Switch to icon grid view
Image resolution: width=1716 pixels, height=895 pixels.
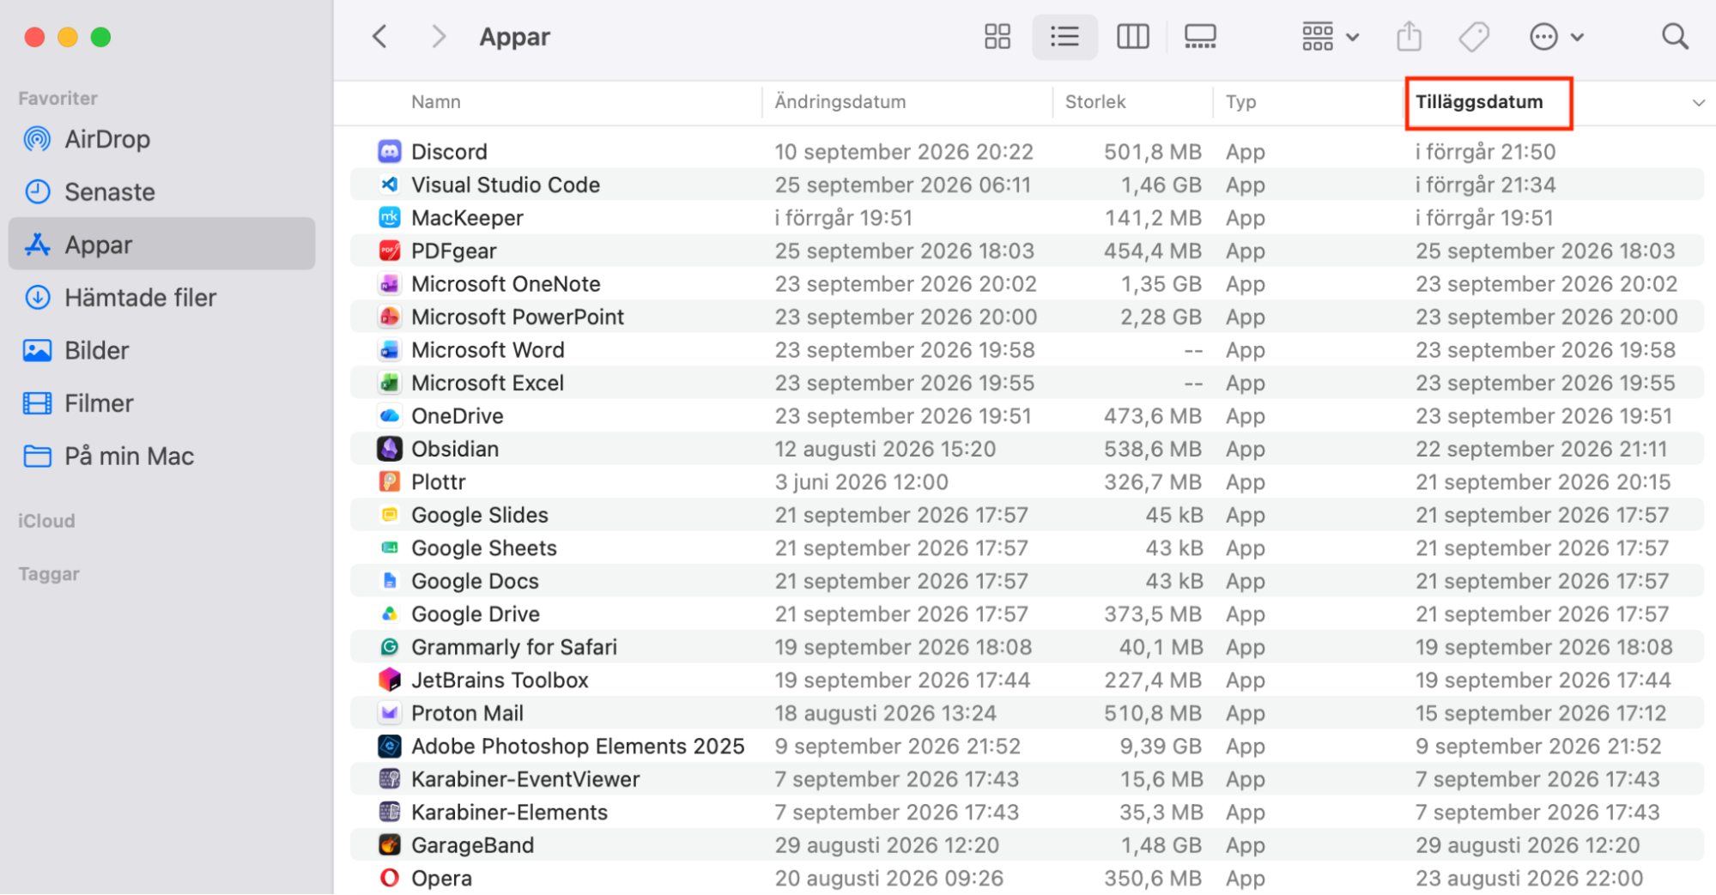point(997,37)
